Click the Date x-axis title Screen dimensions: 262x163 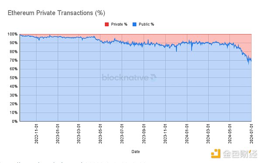(x=136, y=152)
